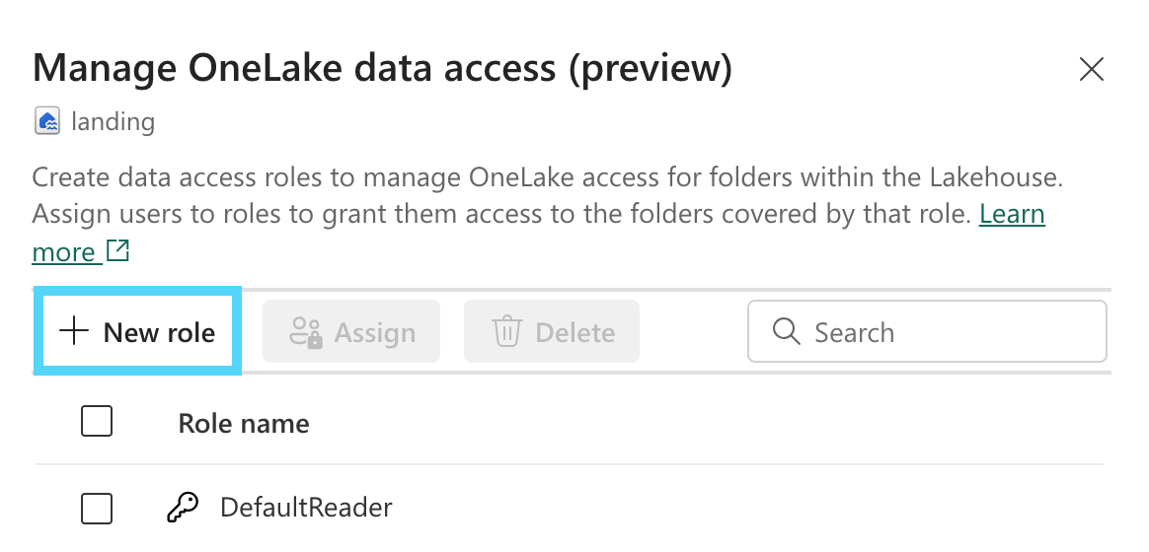
Task: Click the people-lock icon in Assign
Action: [305, 332]
